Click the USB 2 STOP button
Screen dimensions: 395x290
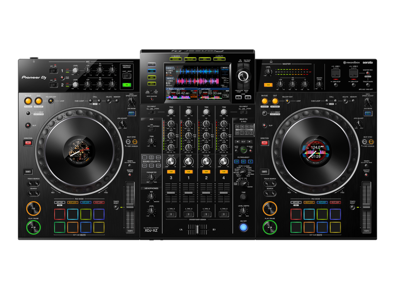[x=353, y=85]
